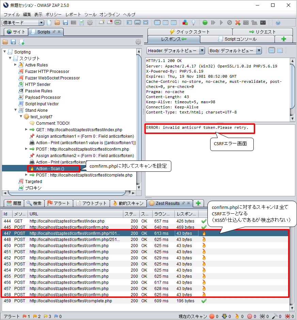Click the tape recorder toolbar icon
The height and width of the screenshot is (320, 297).
[263, 22]
